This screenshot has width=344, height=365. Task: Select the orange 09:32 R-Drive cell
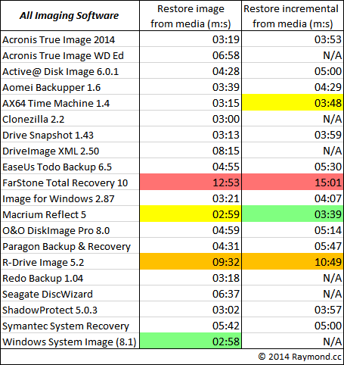click(x=191, y=262)
